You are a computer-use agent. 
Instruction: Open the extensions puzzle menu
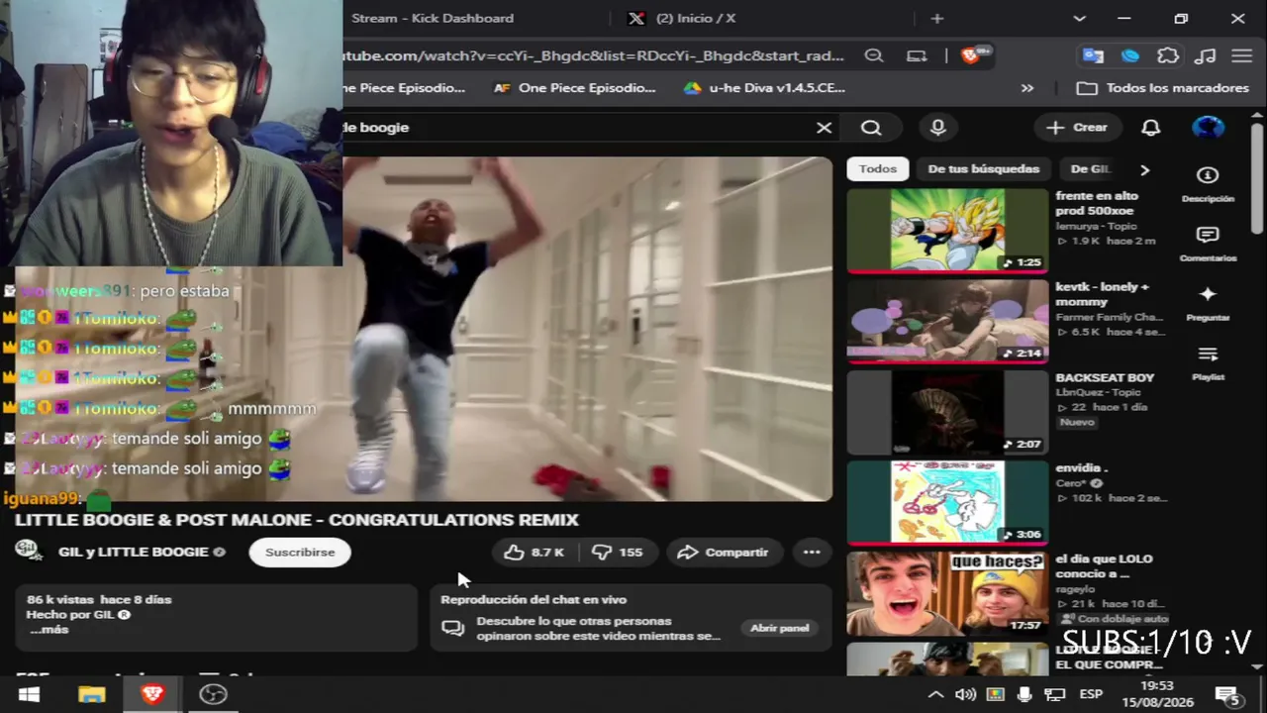tap(1168, 55)
